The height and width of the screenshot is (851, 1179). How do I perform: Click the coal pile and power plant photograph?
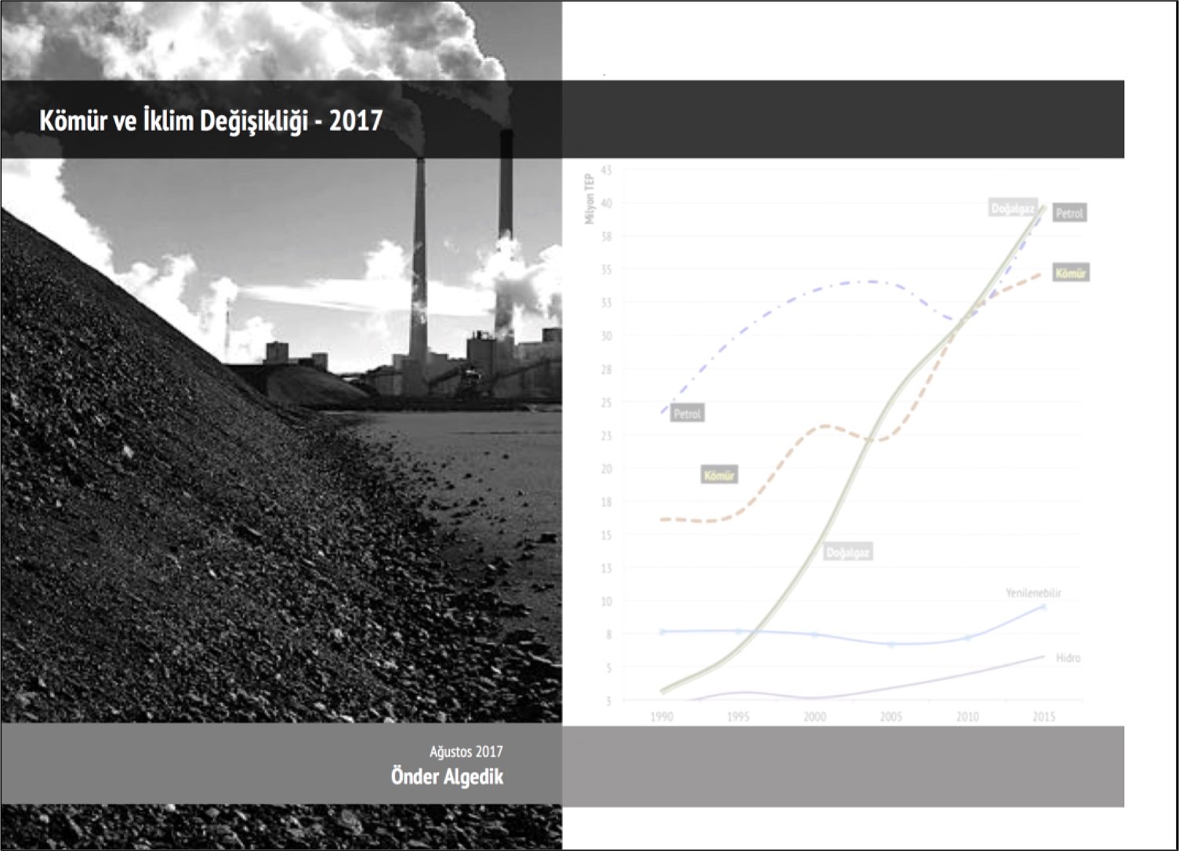point(281,426)
